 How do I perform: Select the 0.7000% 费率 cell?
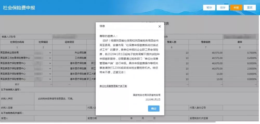point(241,53)
